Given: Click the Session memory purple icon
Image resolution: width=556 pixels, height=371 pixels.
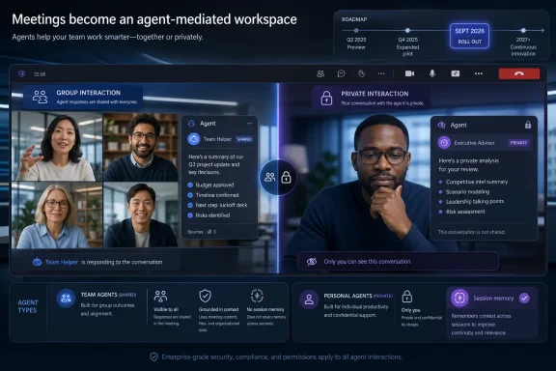Looking at the screenshot, I should [x=459, y=298].
